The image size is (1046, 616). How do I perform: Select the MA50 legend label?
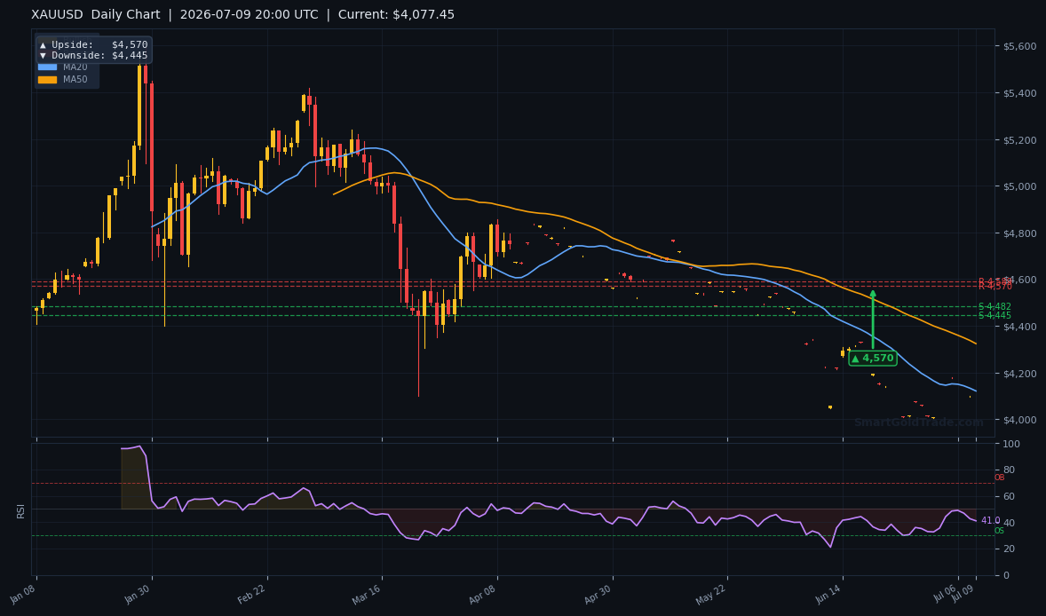coord(75,79)
